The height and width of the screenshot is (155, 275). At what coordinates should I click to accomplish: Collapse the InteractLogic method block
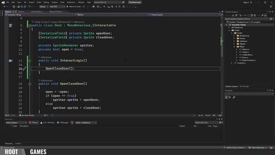(x=30, y=61)
